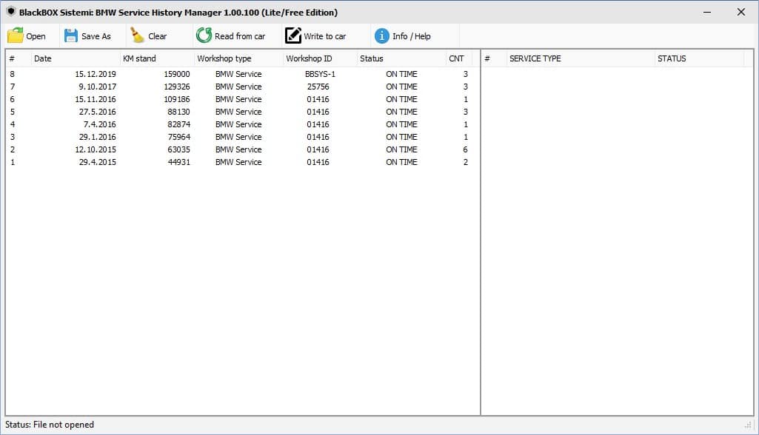
Task: Select service entry dated 29.4.2015
Action: [x=98, y=162]
